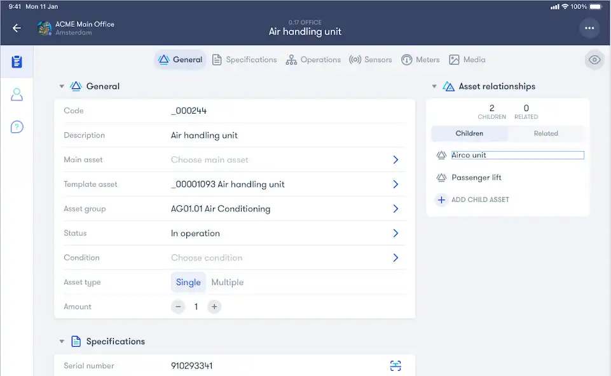
Task: Switch to the Operations tab
Action: point(313,60)
